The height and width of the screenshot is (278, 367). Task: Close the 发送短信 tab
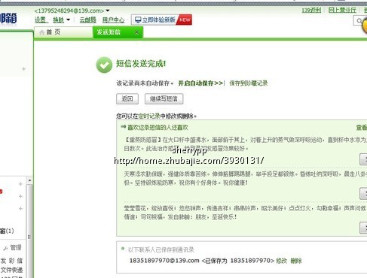point(136,32)
